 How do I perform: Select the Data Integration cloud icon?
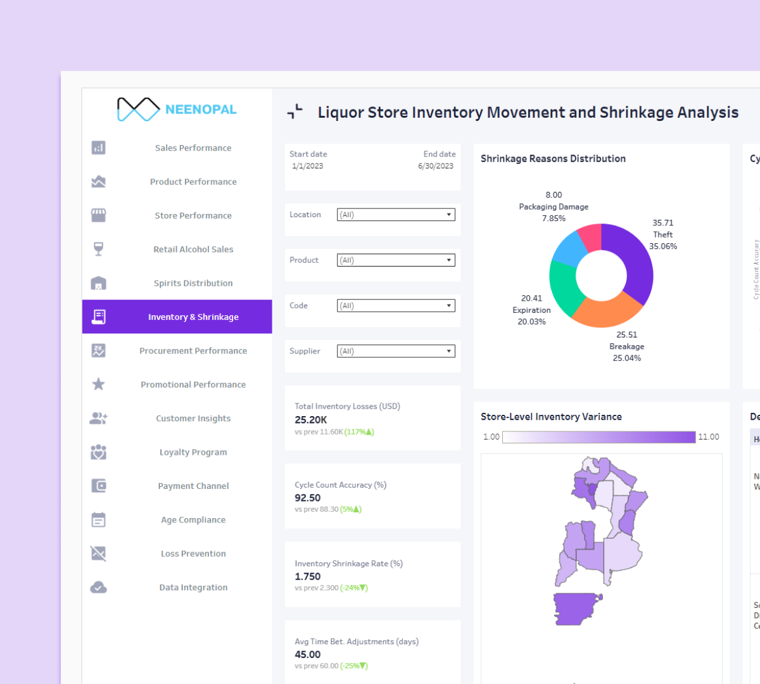click(x=98, y=587)
